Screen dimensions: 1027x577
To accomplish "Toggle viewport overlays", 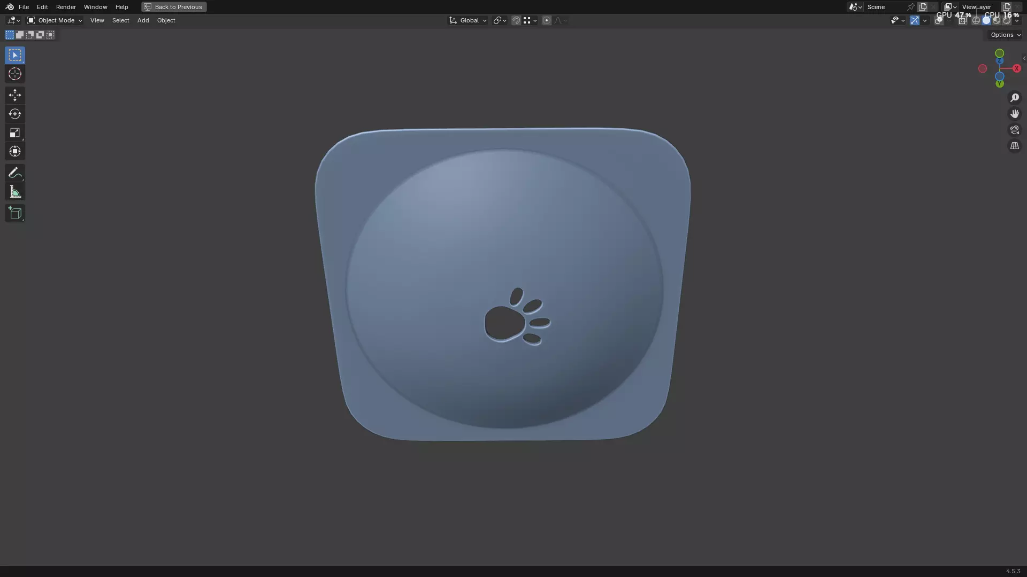I will (939, 20).
